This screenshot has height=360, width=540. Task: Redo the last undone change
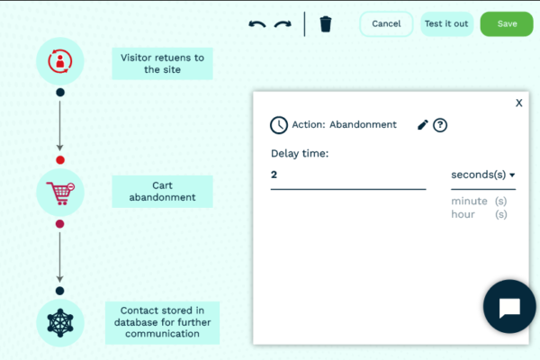[283, 24]
